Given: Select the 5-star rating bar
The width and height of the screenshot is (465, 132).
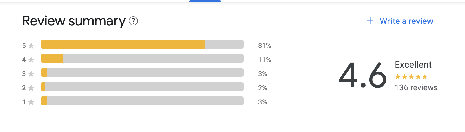Looking at the screenshot, I should (x=142, y=44).
